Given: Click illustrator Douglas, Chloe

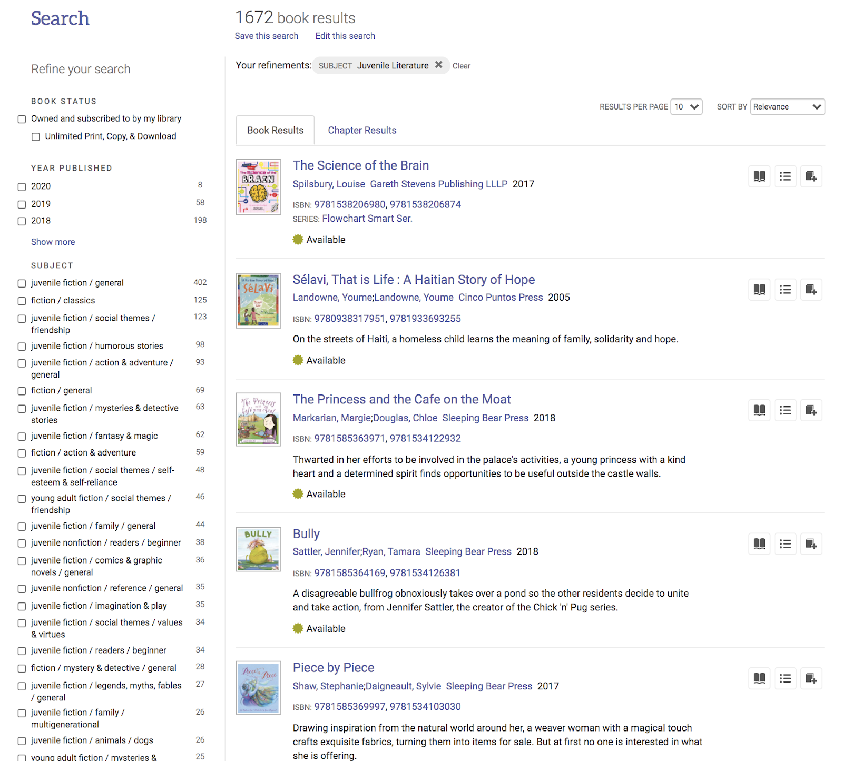Looking at the screenshot, I should pyautogui.click(x=406, y=418).
